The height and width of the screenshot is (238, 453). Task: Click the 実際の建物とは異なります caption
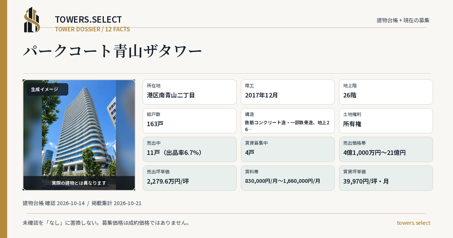click(79, 183)
